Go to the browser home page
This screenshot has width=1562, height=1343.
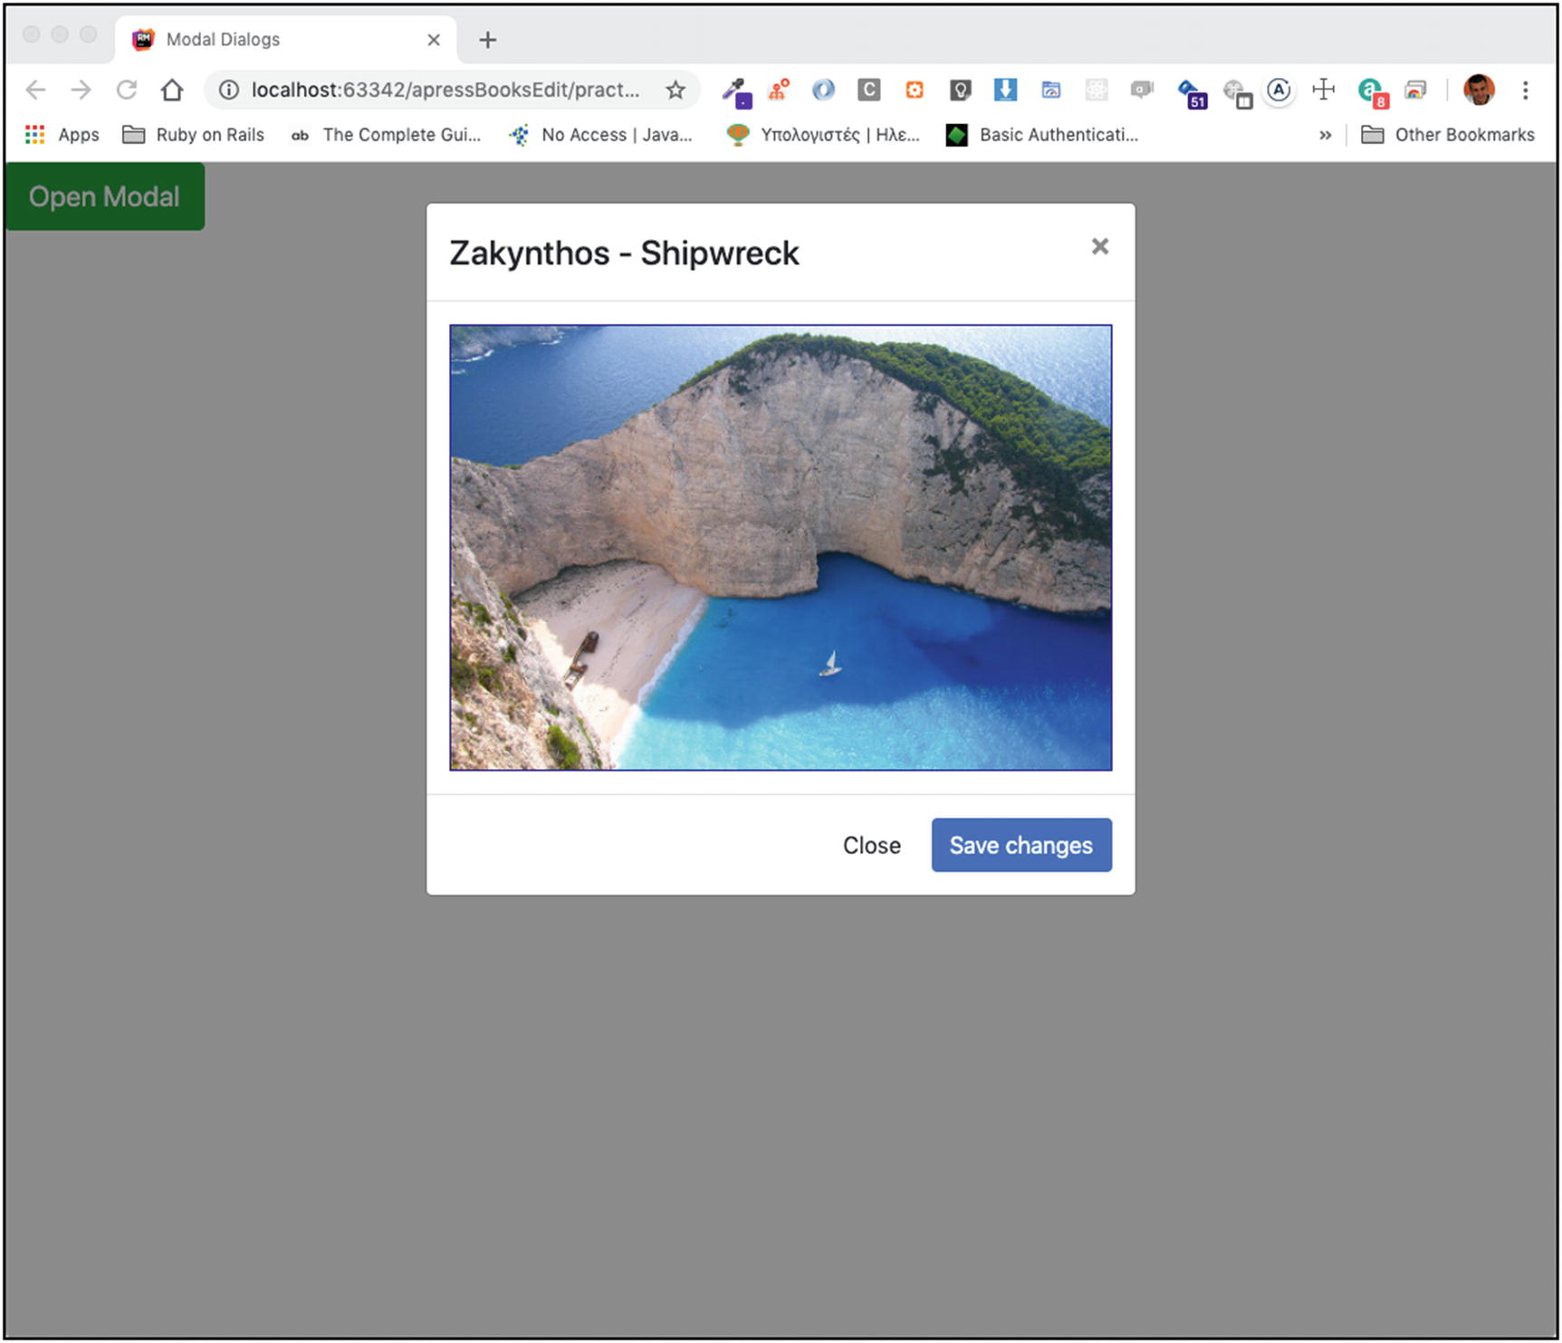tap(172, 90)
